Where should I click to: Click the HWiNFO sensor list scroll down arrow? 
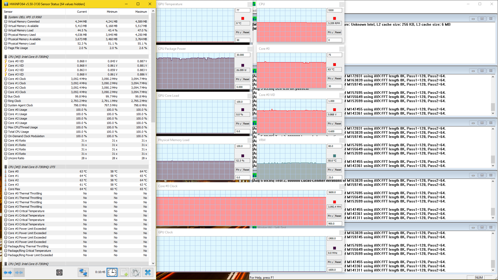(x=153, y=263)
